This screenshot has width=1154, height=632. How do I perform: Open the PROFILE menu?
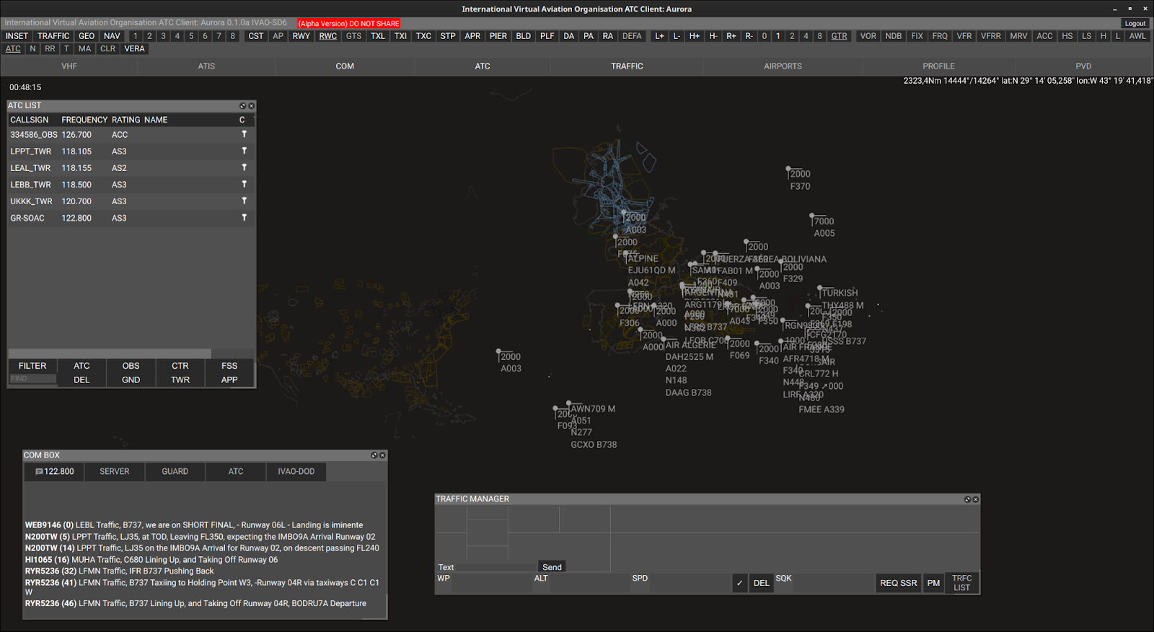click(x=938, y=66)
